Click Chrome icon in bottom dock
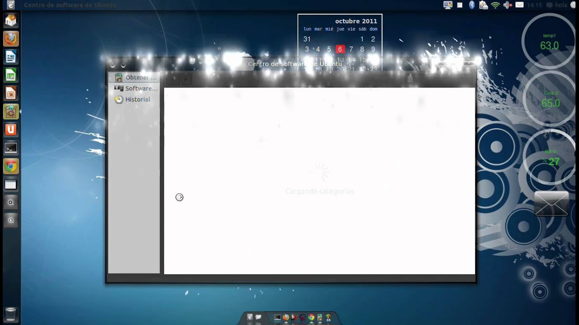This screenshot has width=579, height=325. (x=311, y=317)
